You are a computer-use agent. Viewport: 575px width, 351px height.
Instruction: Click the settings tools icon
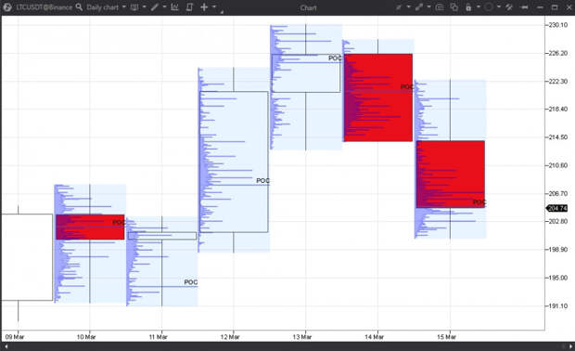pyautogui.click(x=509, y=7)
